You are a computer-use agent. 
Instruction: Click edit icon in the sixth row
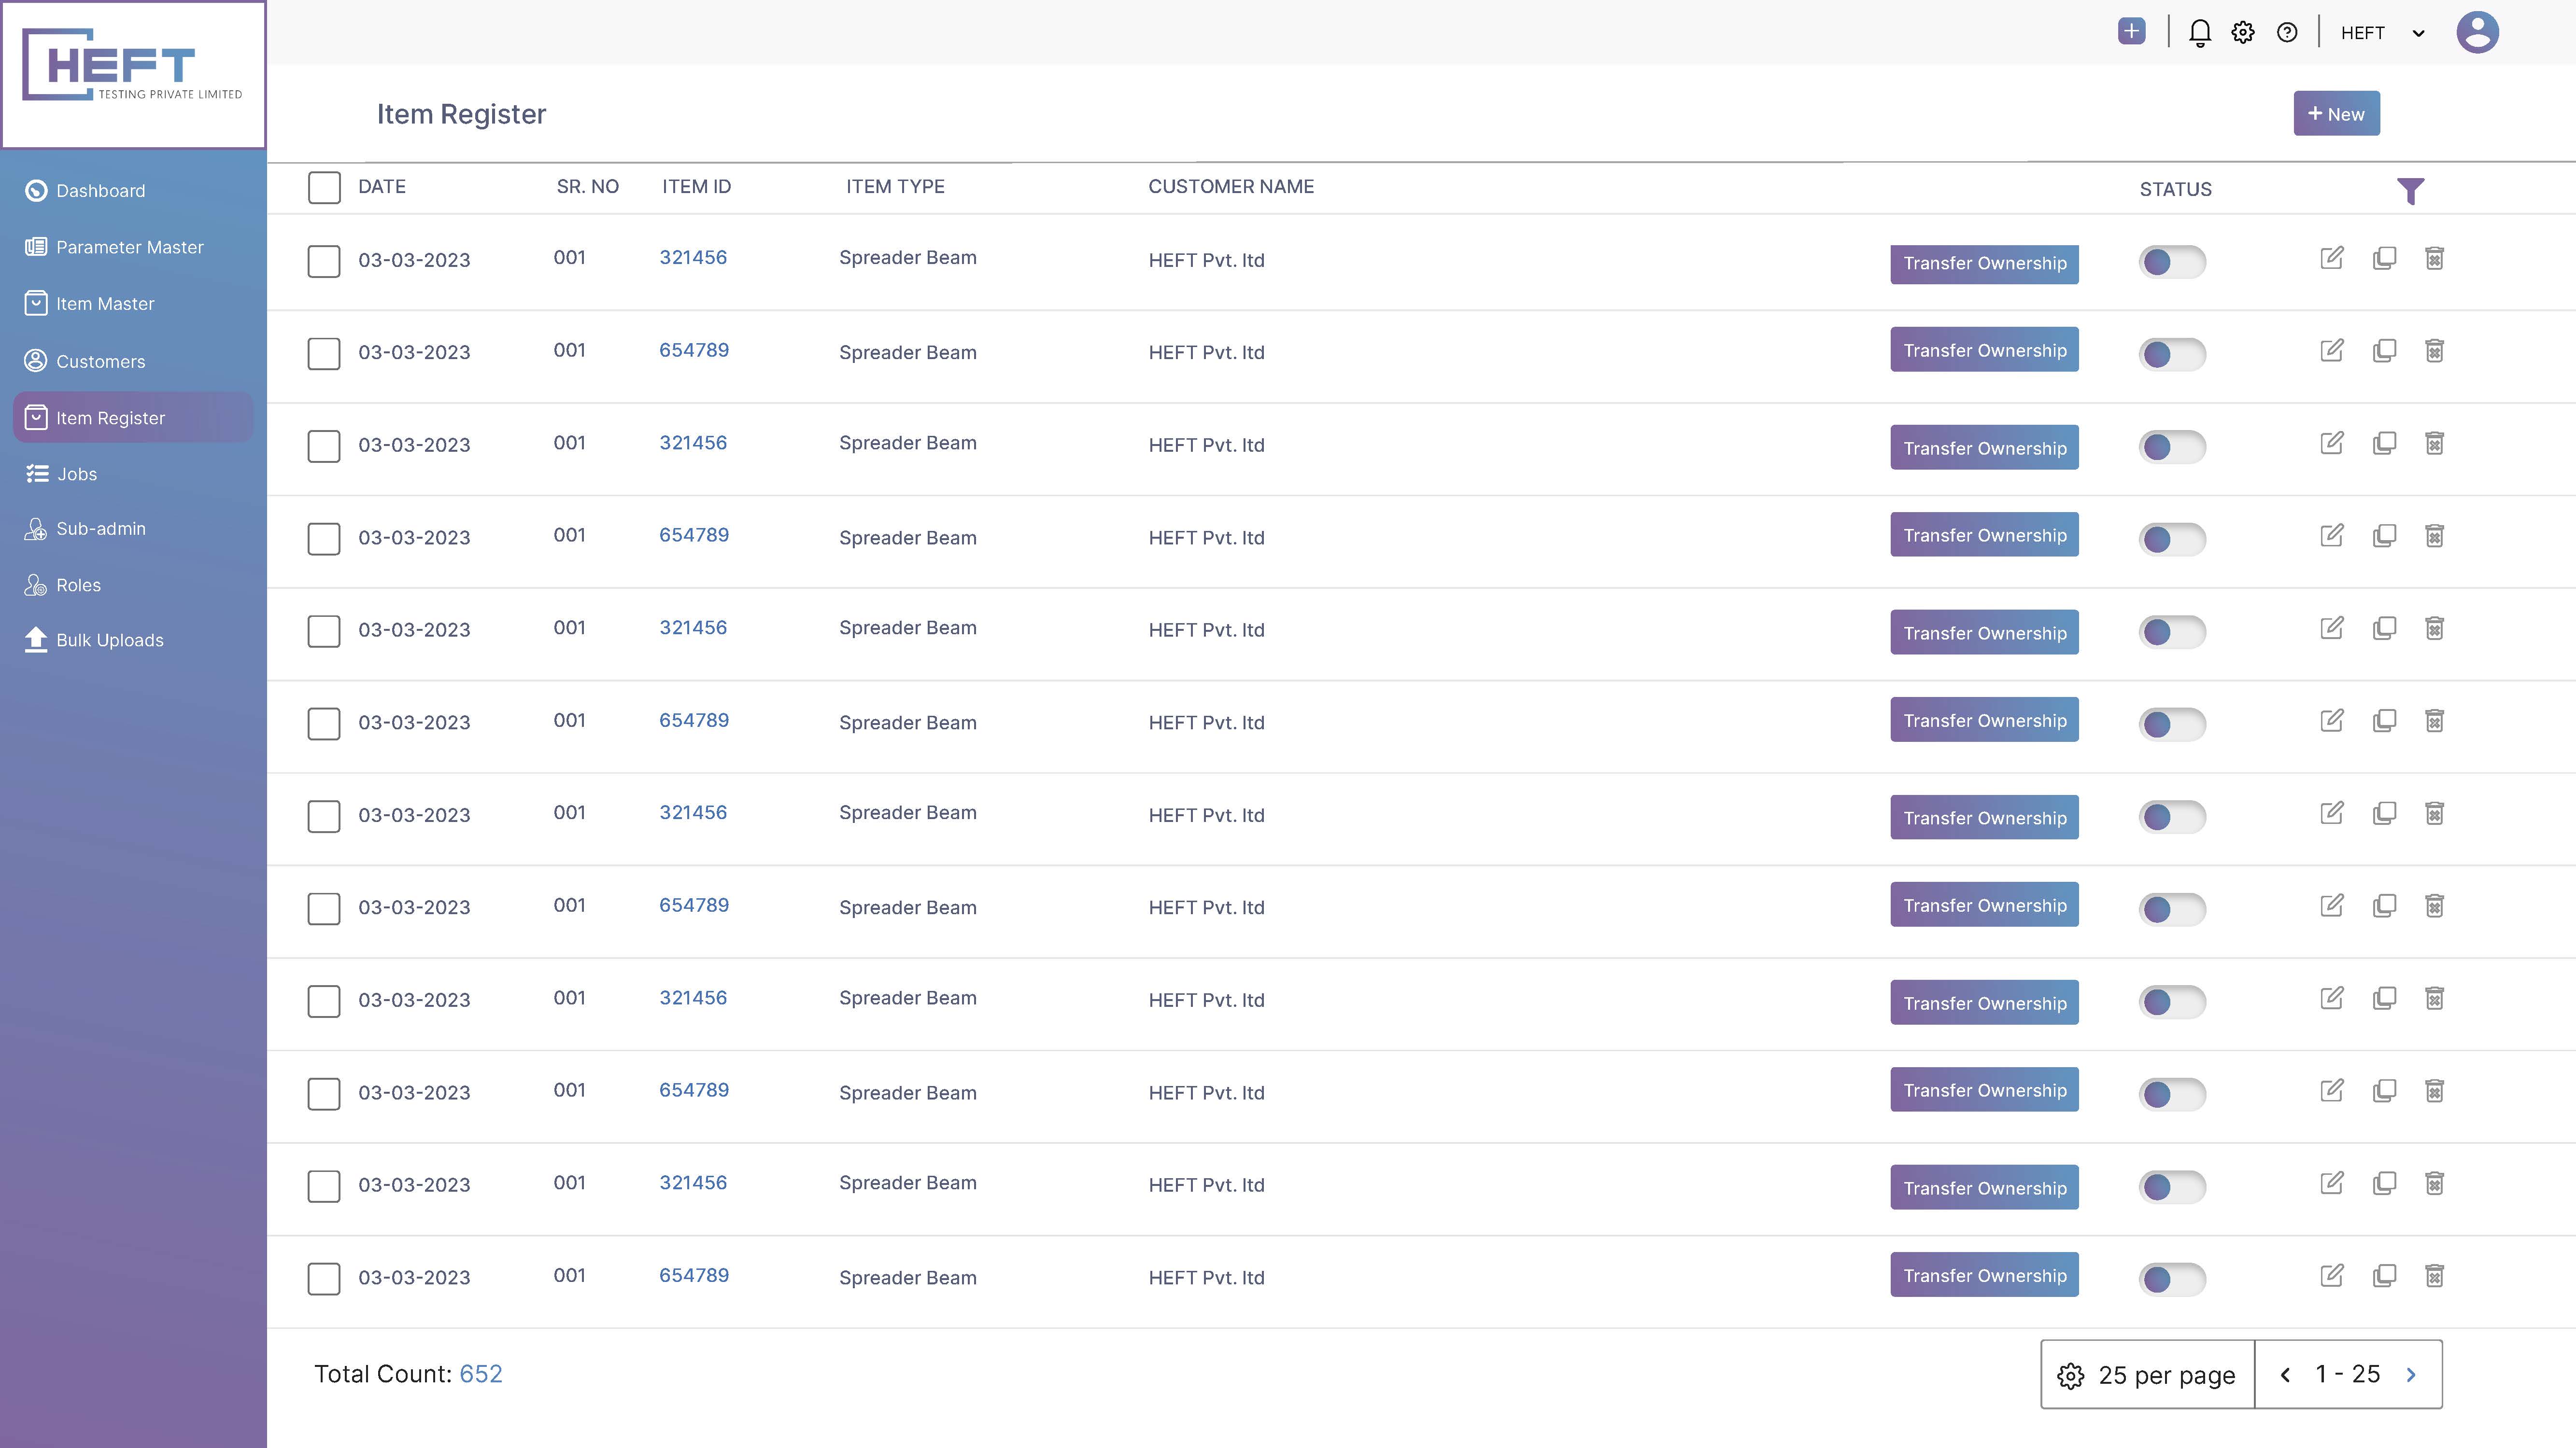pos(2331,721)
